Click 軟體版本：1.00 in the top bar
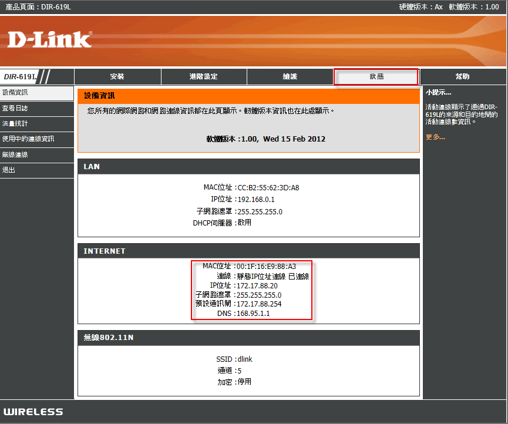This screenshot has height=424, width=508. [x=474, y=7]
